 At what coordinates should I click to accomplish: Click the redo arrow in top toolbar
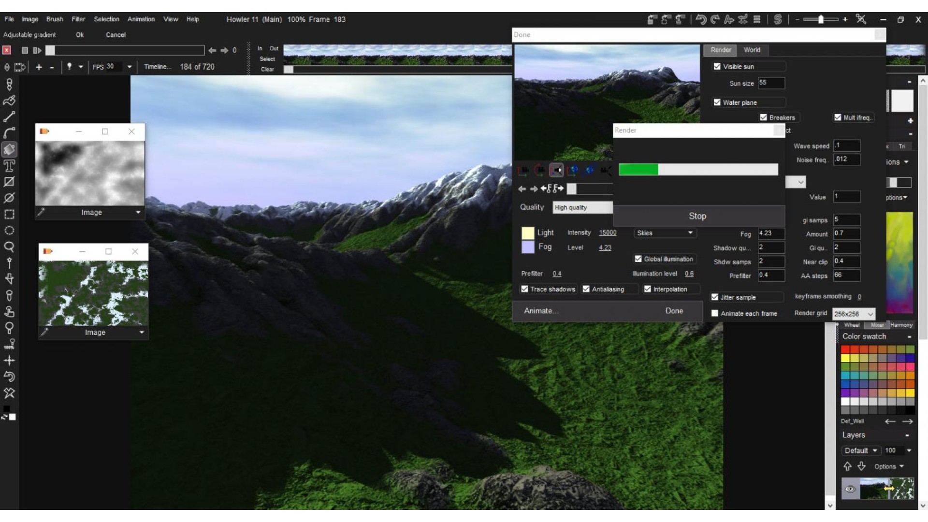pyautogui.click(x=715, y=19)
